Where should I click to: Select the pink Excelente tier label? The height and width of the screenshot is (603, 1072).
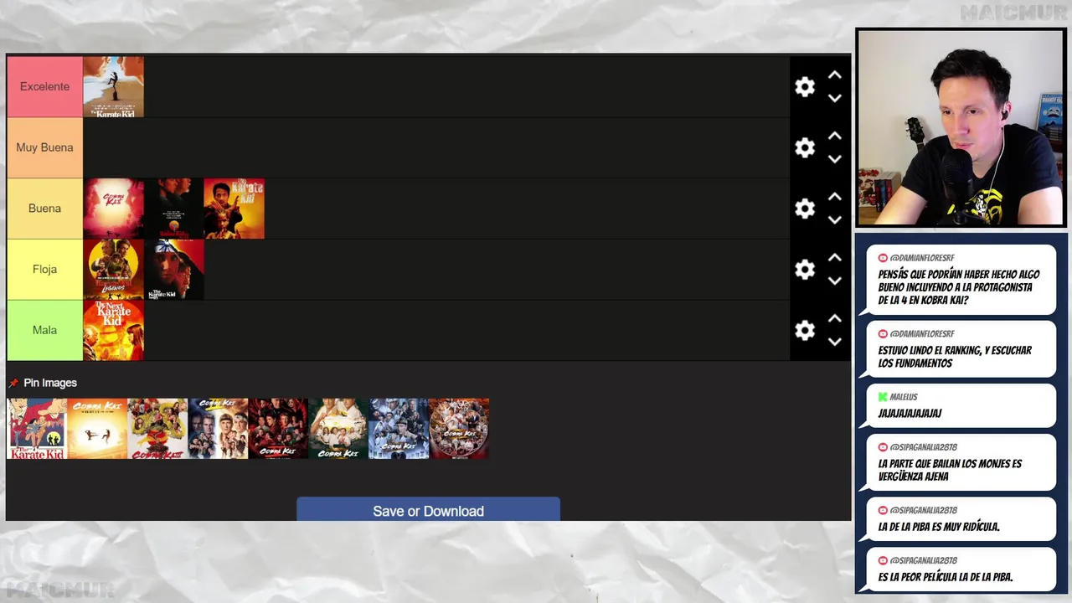tap(44, 86)
